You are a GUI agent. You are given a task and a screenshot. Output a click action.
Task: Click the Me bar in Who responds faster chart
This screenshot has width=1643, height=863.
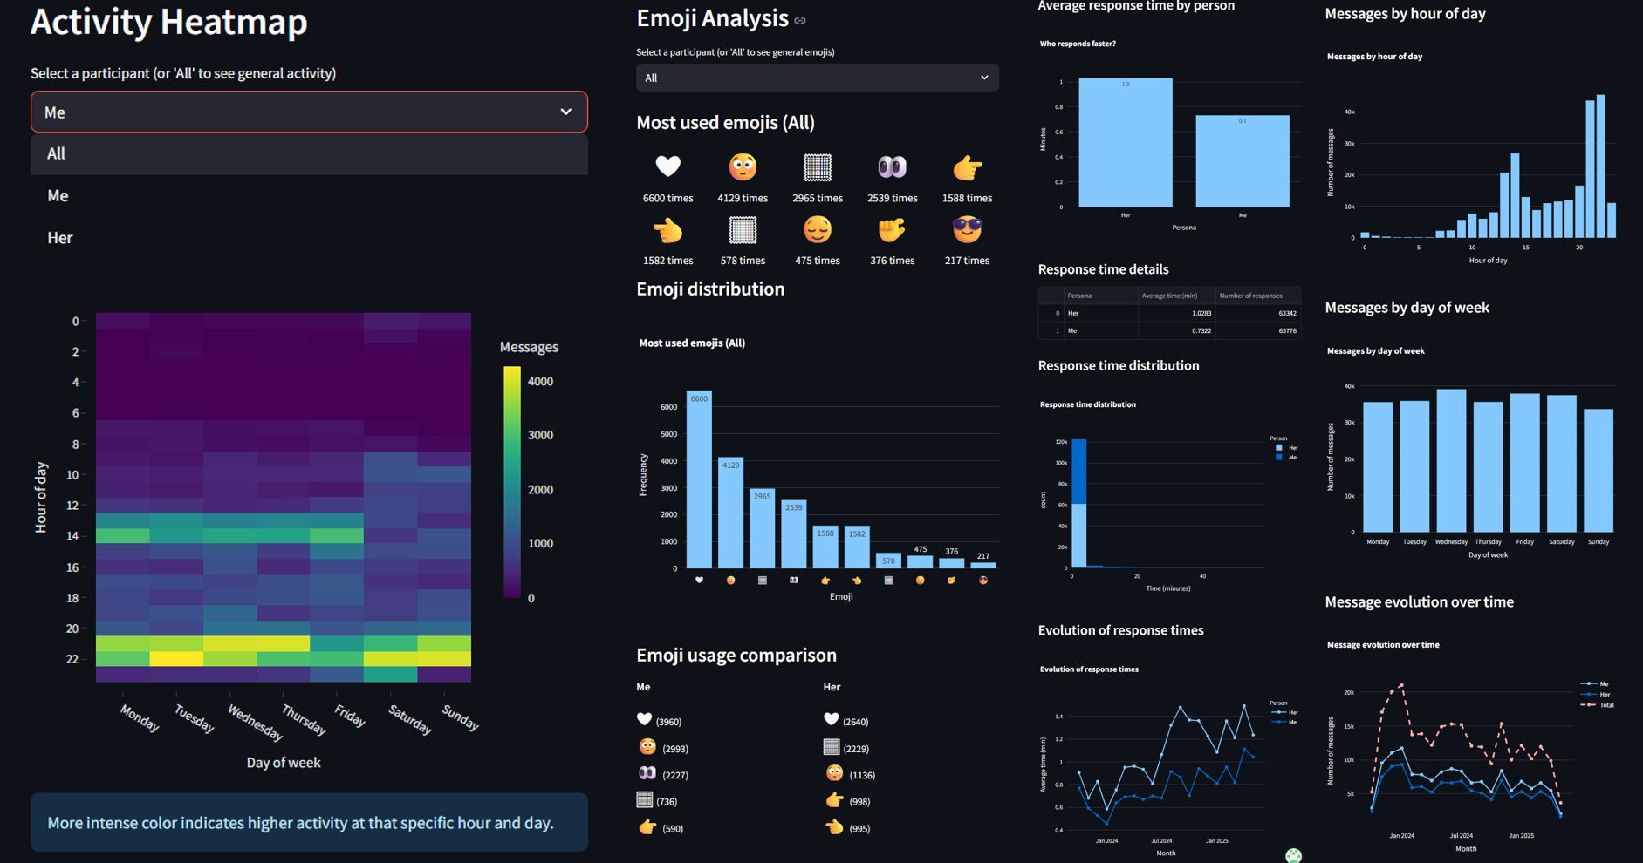(x=1243, y=161)
